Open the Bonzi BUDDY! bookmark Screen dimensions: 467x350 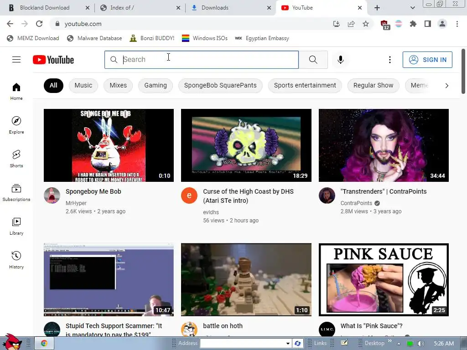pos(152,38)
